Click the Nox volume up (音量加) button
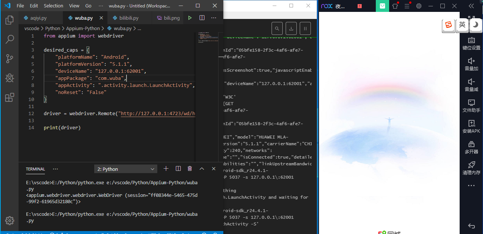 pyautogui.click(x=471, y=64)
